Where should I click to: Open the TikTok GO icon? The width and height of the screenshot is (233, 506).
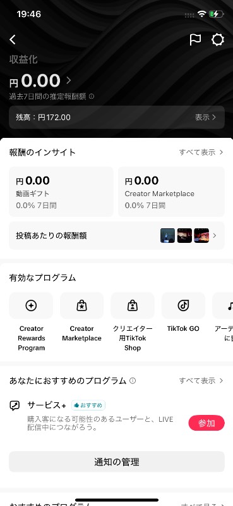click(183, 305)
